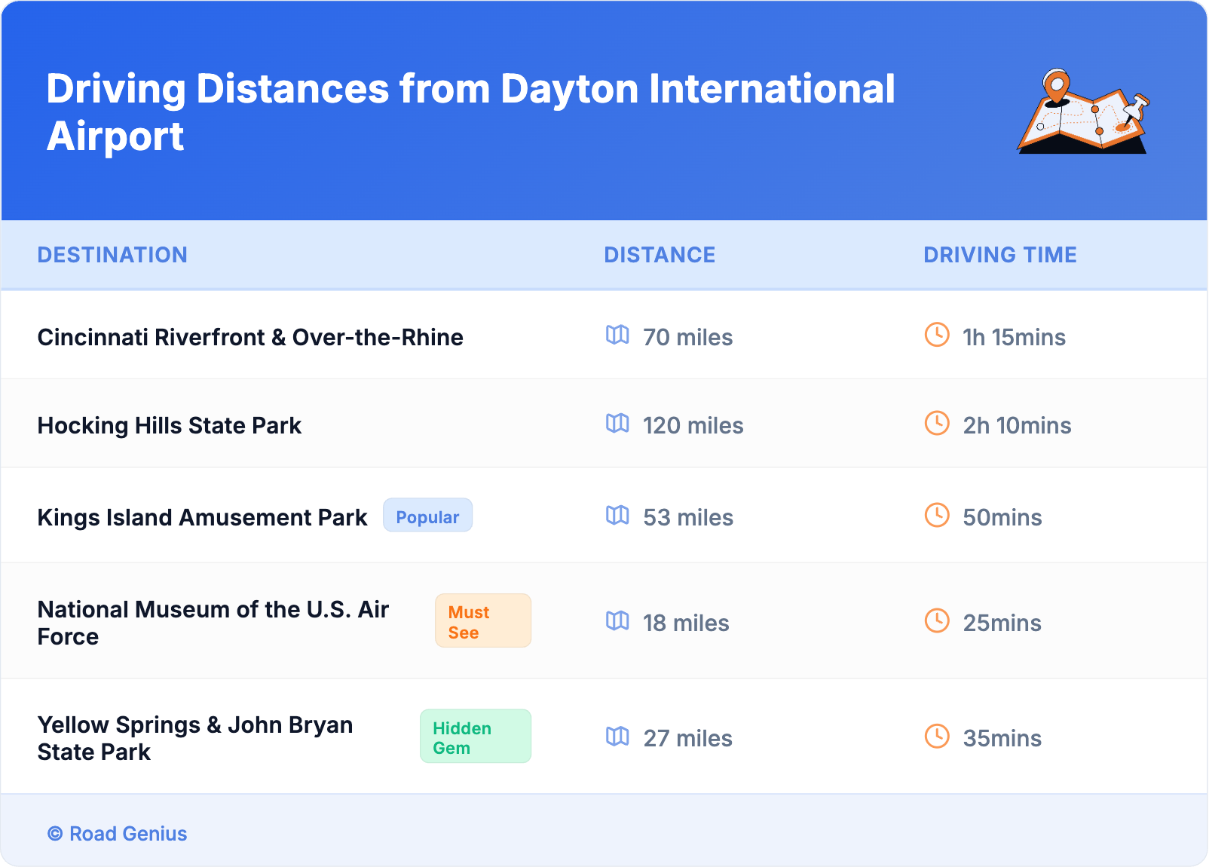1209x867 pixels.
Task: Click the map icon beside 53 miles
Action: tap(617, 516)
